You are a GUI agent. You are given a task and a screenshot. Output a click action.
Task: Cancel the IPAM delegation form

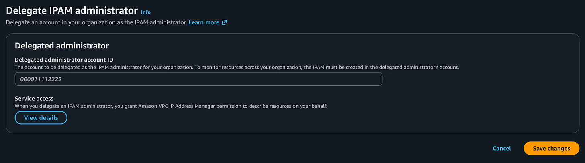click(x=502, y=148)
